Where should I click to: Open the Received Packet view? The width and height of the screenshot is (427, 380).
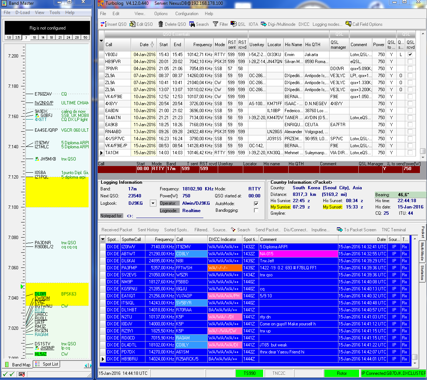(117, 230)
